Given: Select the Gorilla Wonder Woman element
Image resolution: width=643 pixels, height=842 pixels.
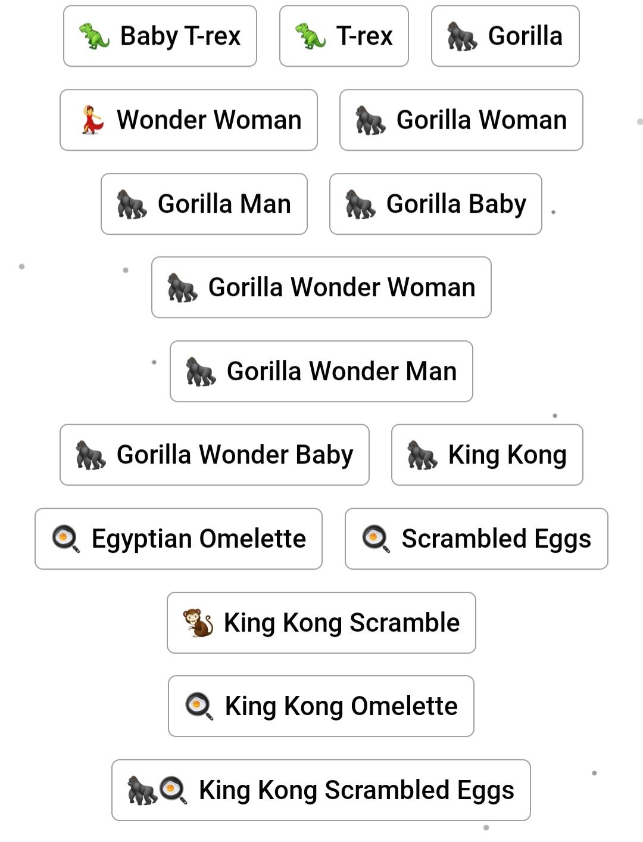Looking at the screenshot, I should (321, 287).
